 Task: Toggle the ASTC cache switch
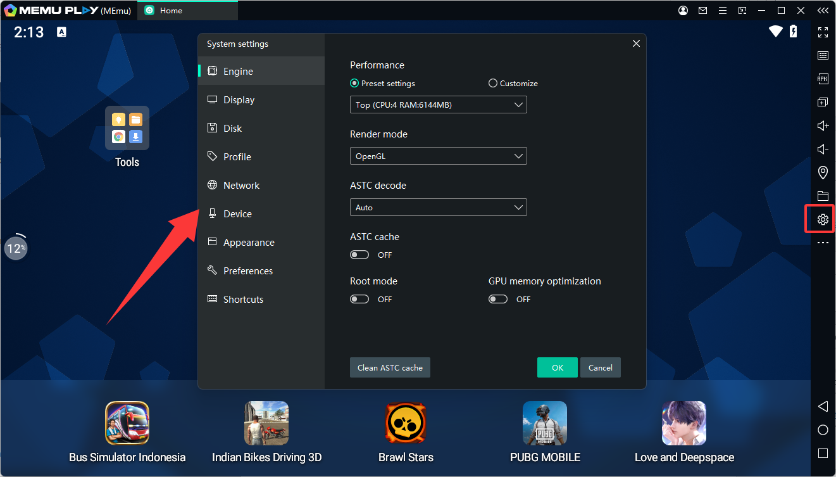click(359, 255)
